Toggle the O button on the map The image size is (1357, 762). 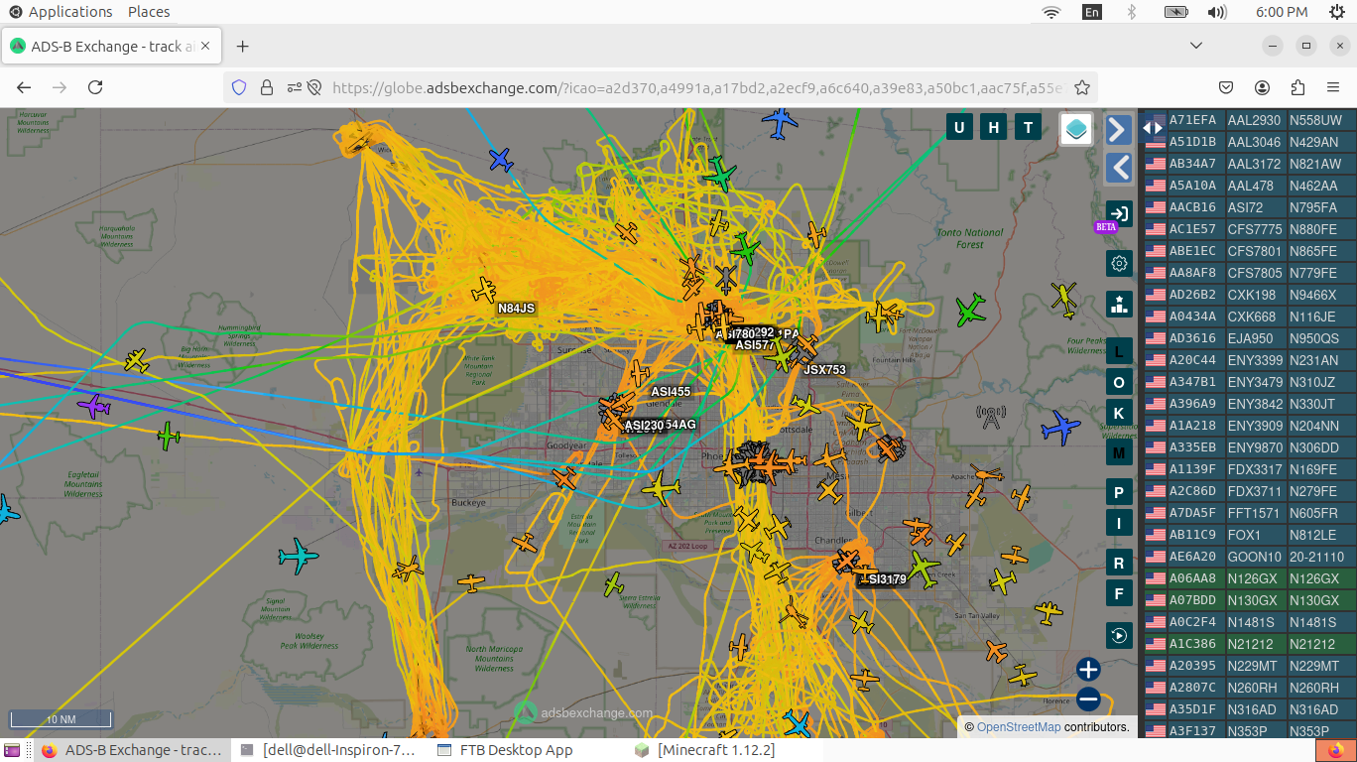click(x=1120, y=382)
